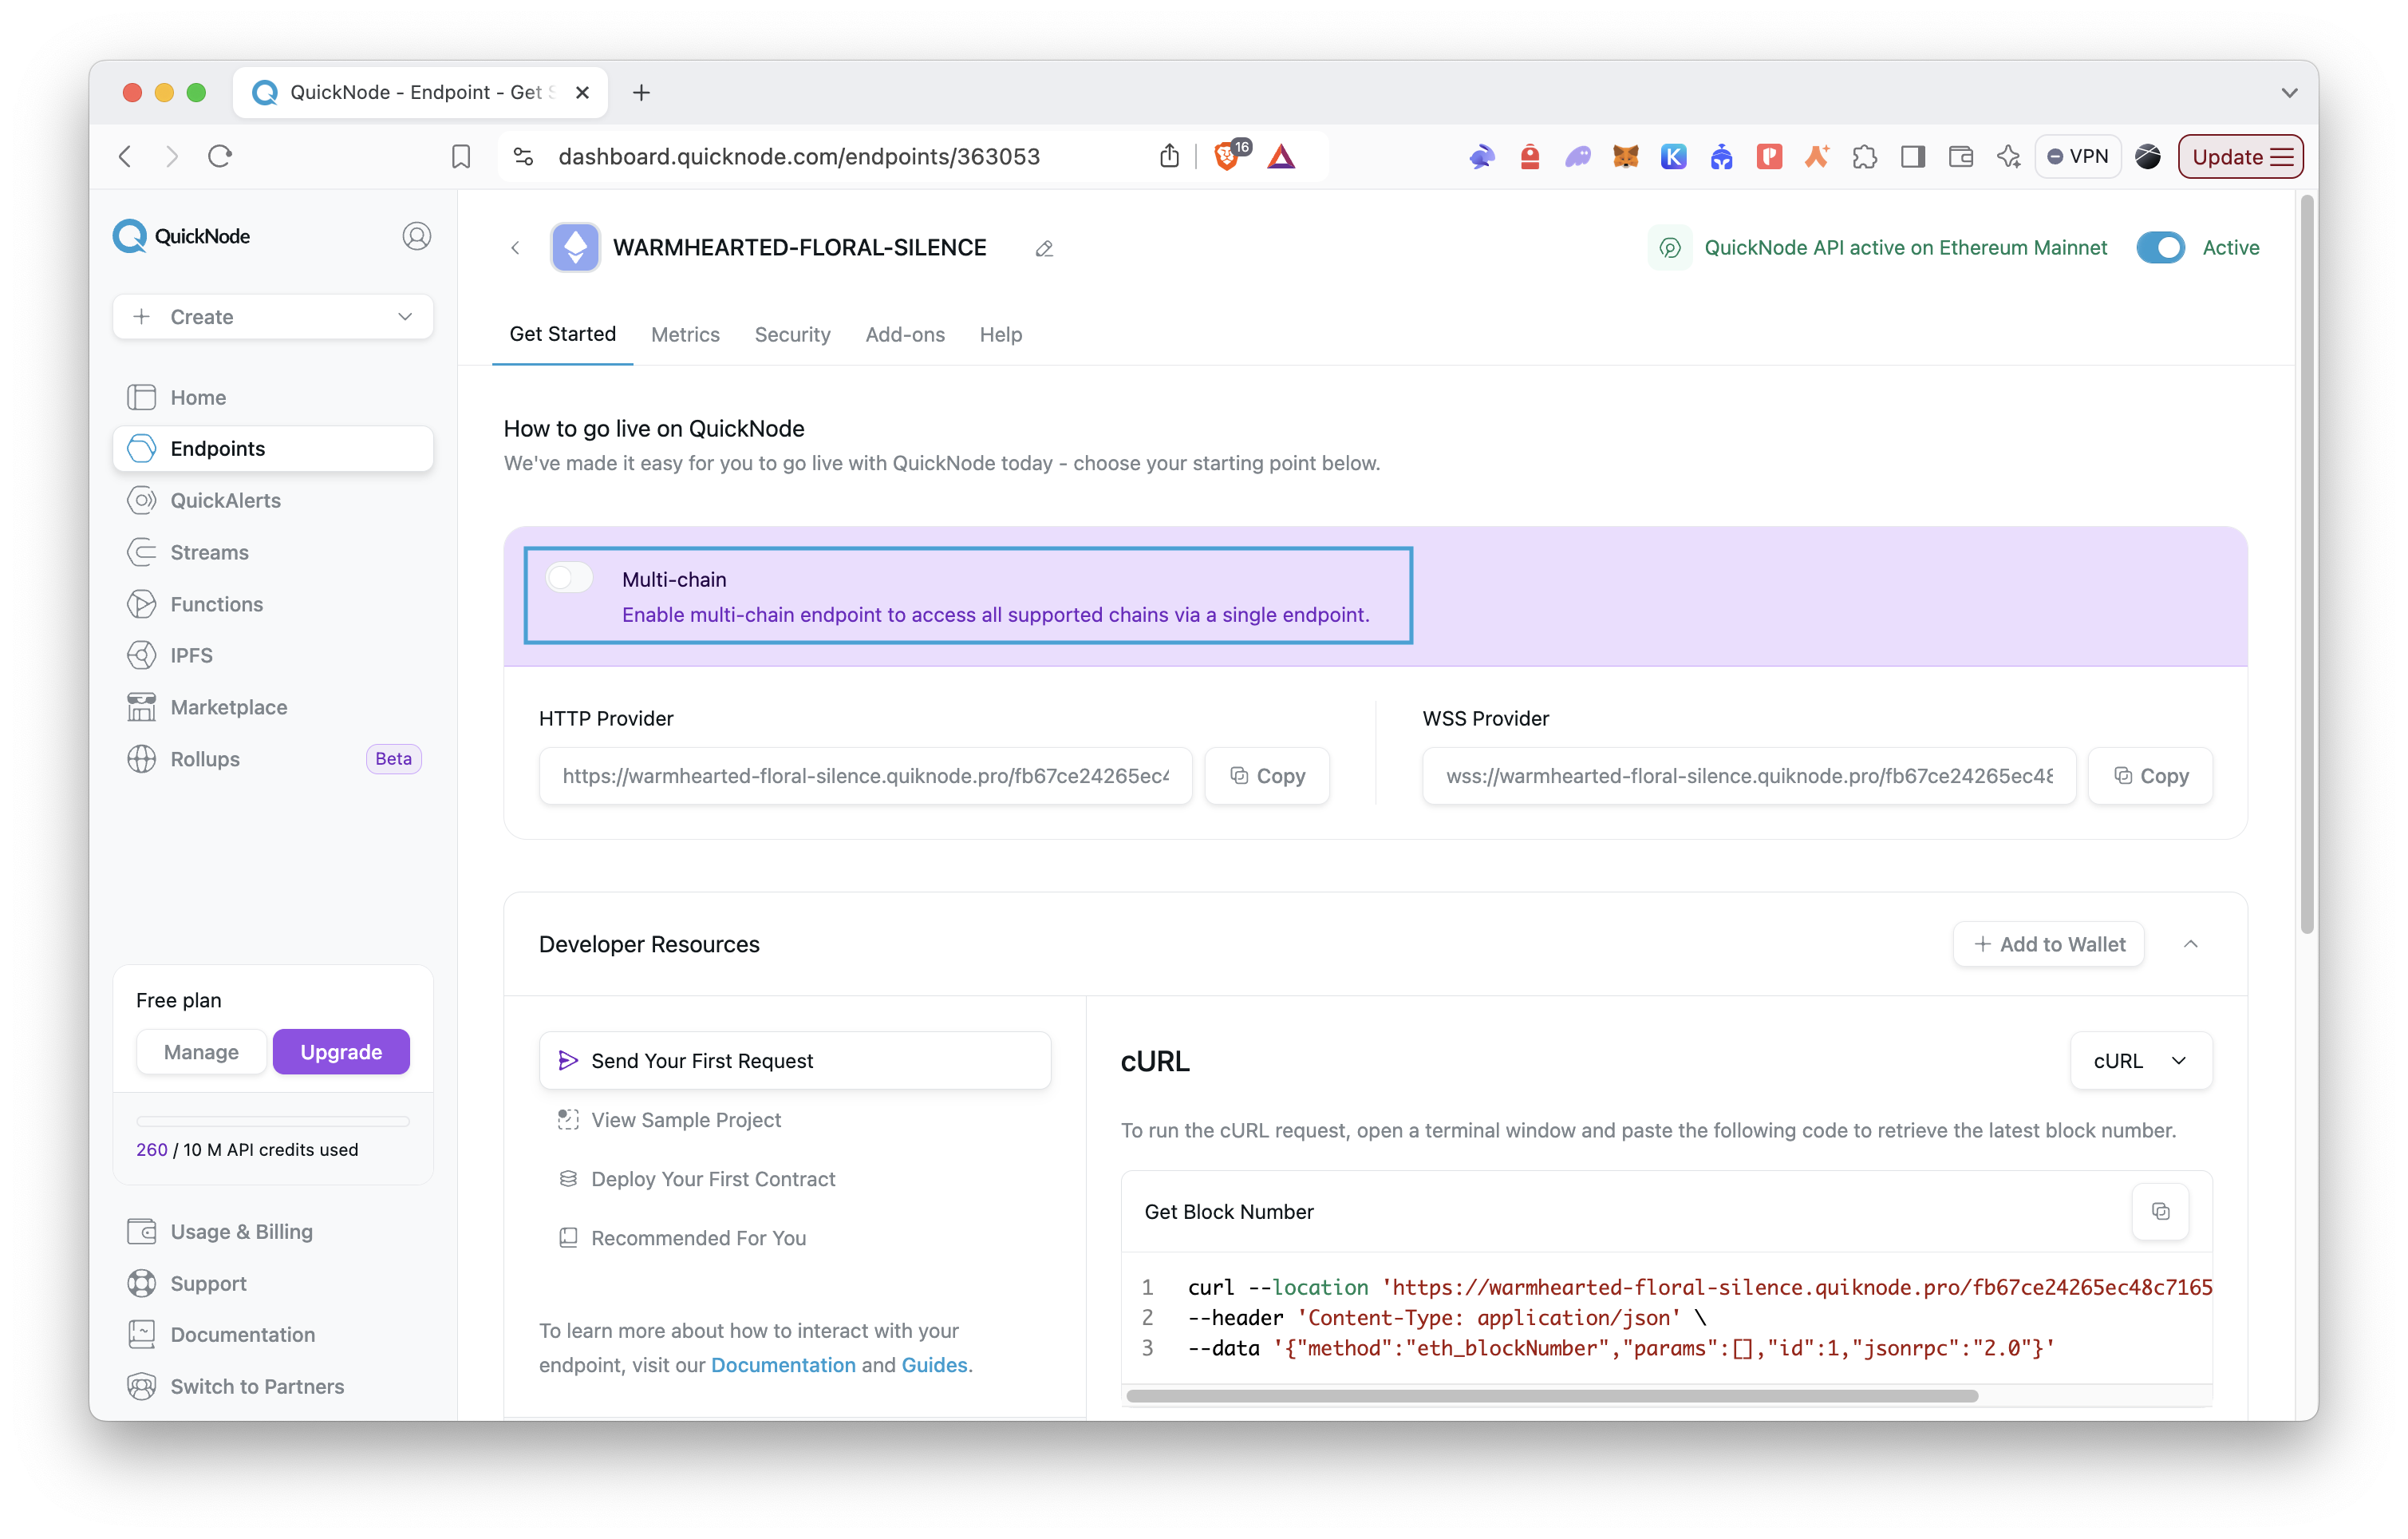This screenshot has height=1539, width=2408.
Task: Open Marketplace in the sidebar
Action: [273, 707]
